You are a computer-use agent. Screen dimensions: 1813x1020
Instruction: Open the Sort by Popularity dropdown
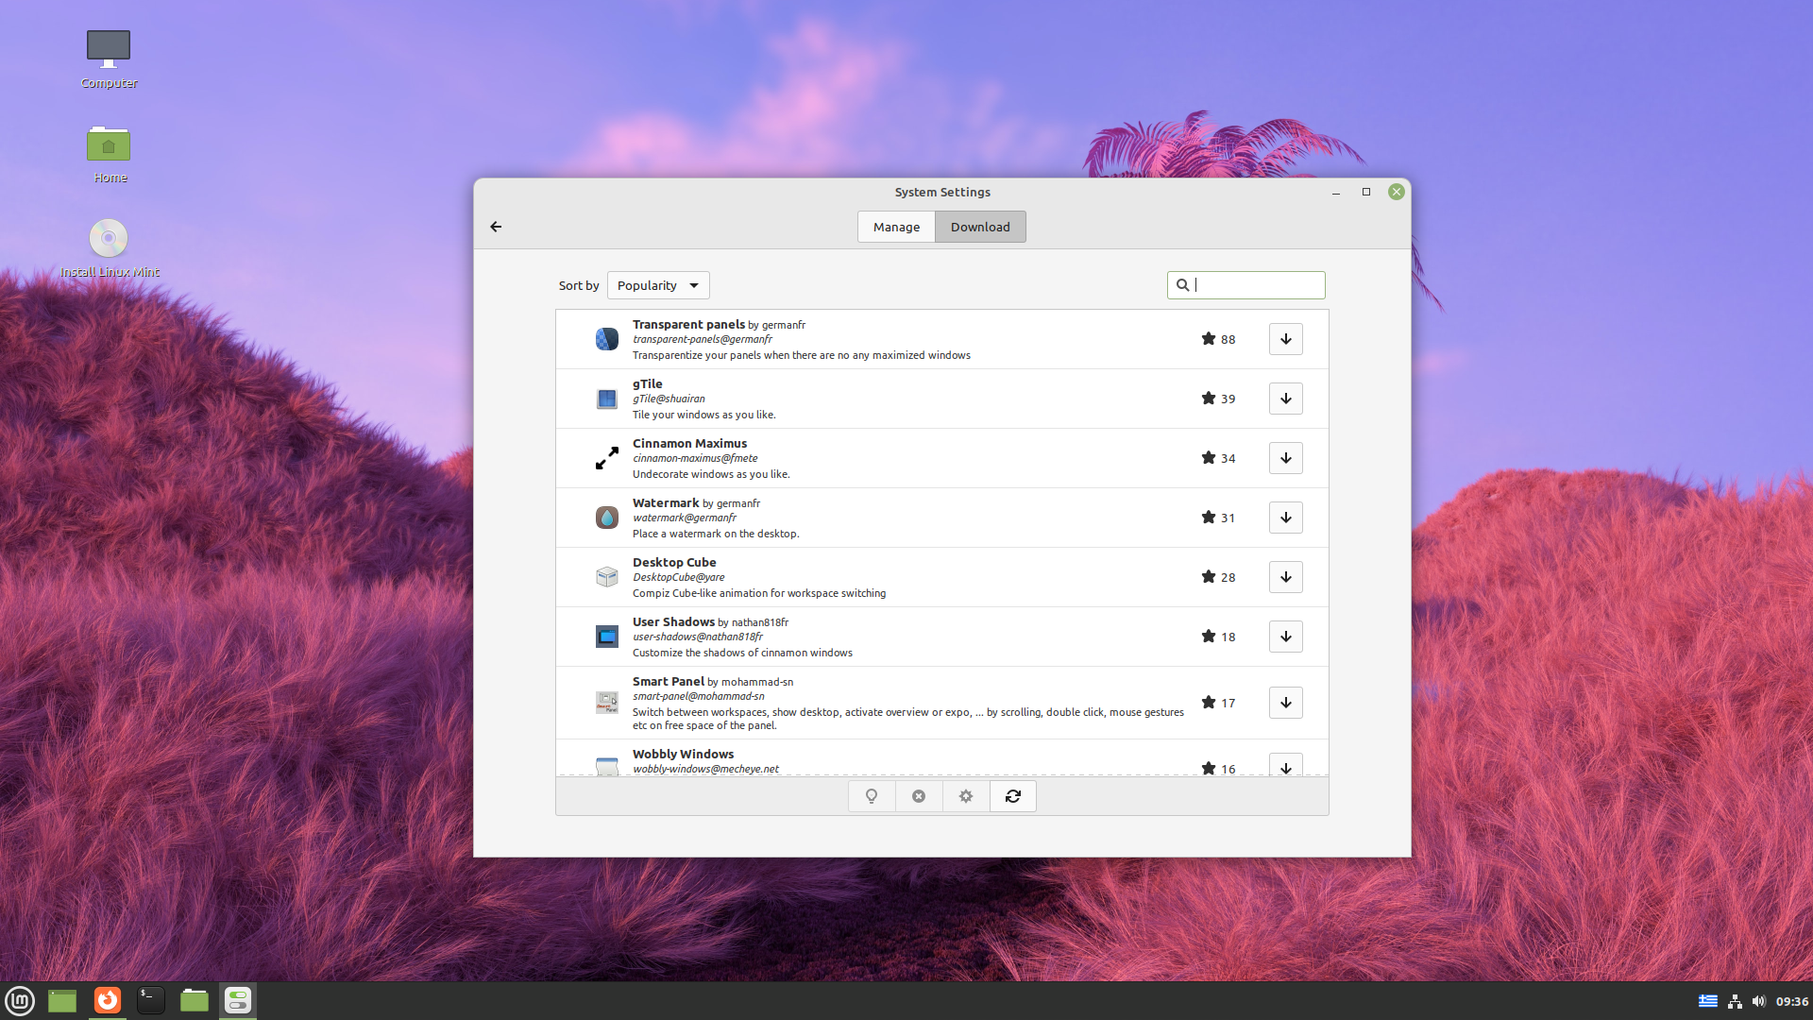point(658,285)
